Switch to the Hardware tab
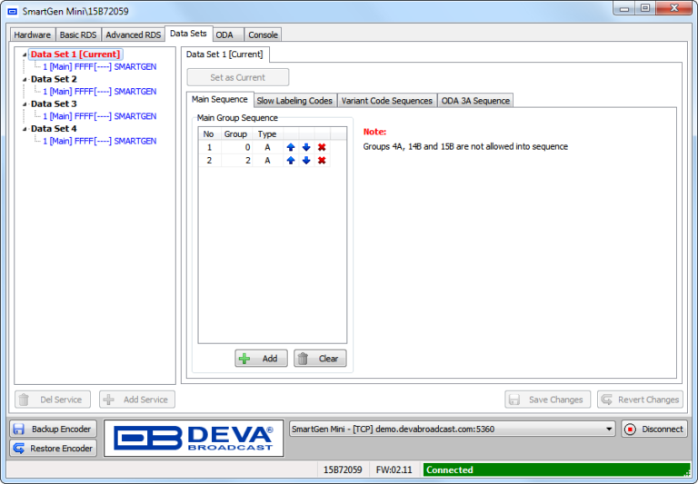The height and width of the screenshot is (484, 698). (33, 35)
